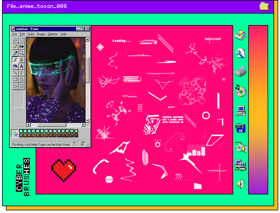Click the camera with floppy disk icon
The height and width of the screenshot is (213, 280).
(241, 128)
